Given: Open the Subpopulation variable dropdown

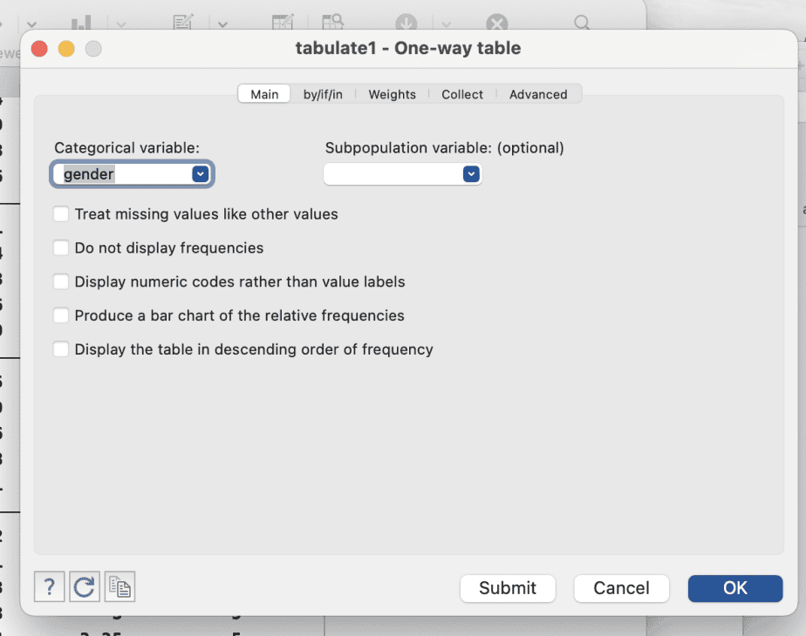Looking at the screenshot, I should [471, 174].
